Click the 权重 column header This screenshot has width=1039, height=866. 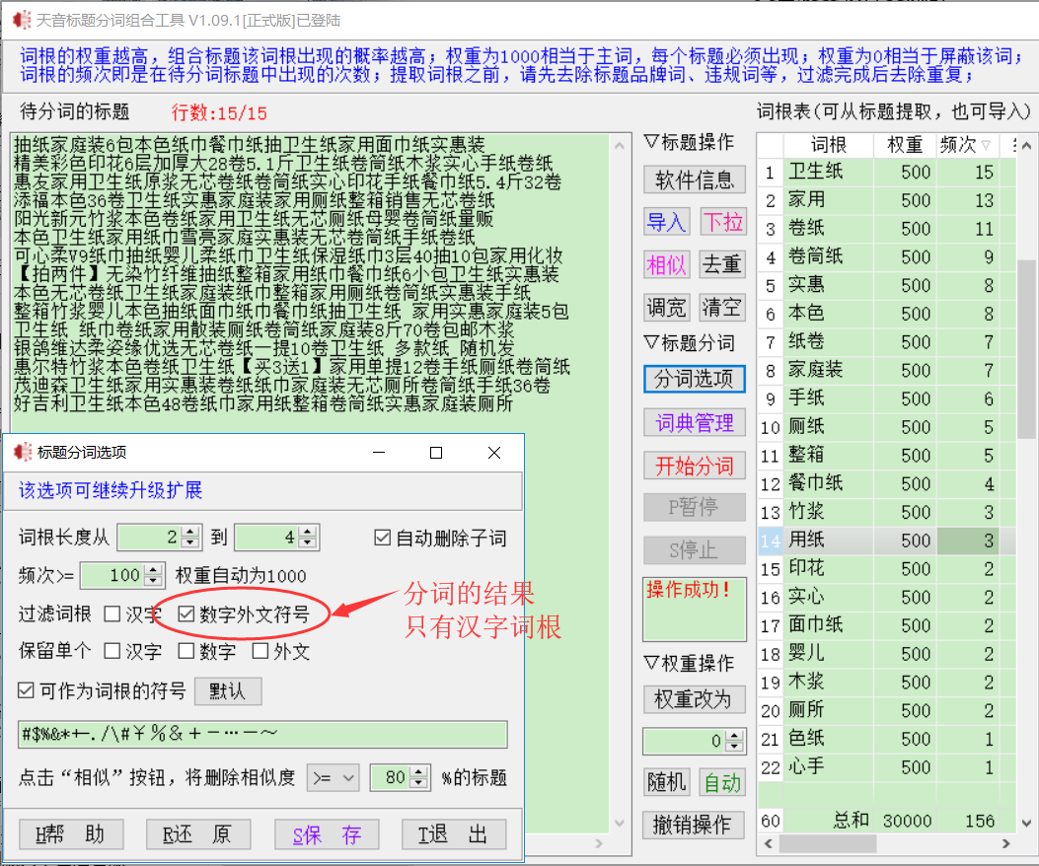[x=904, y=145]
